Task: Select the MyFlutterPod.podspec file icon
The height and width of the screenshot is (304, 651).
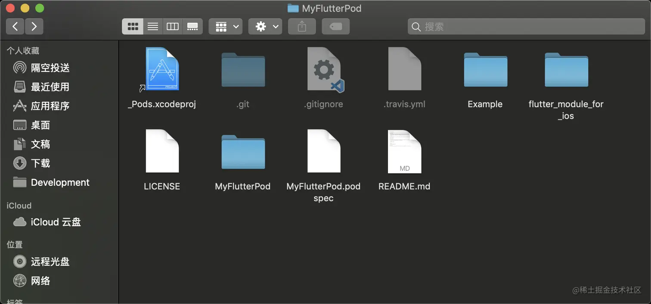Action: point(324,151)
